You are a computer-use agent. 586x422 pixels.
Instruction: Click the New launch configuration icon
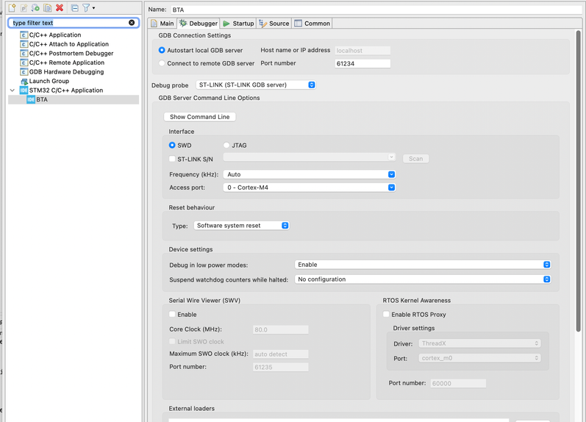tap(12, 7)
